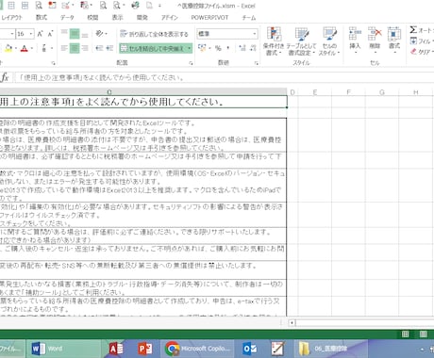The height and width of the screenshot is (358, 434).
Task: Apply top vertical alignment
Action: click(x=64, y=33)
